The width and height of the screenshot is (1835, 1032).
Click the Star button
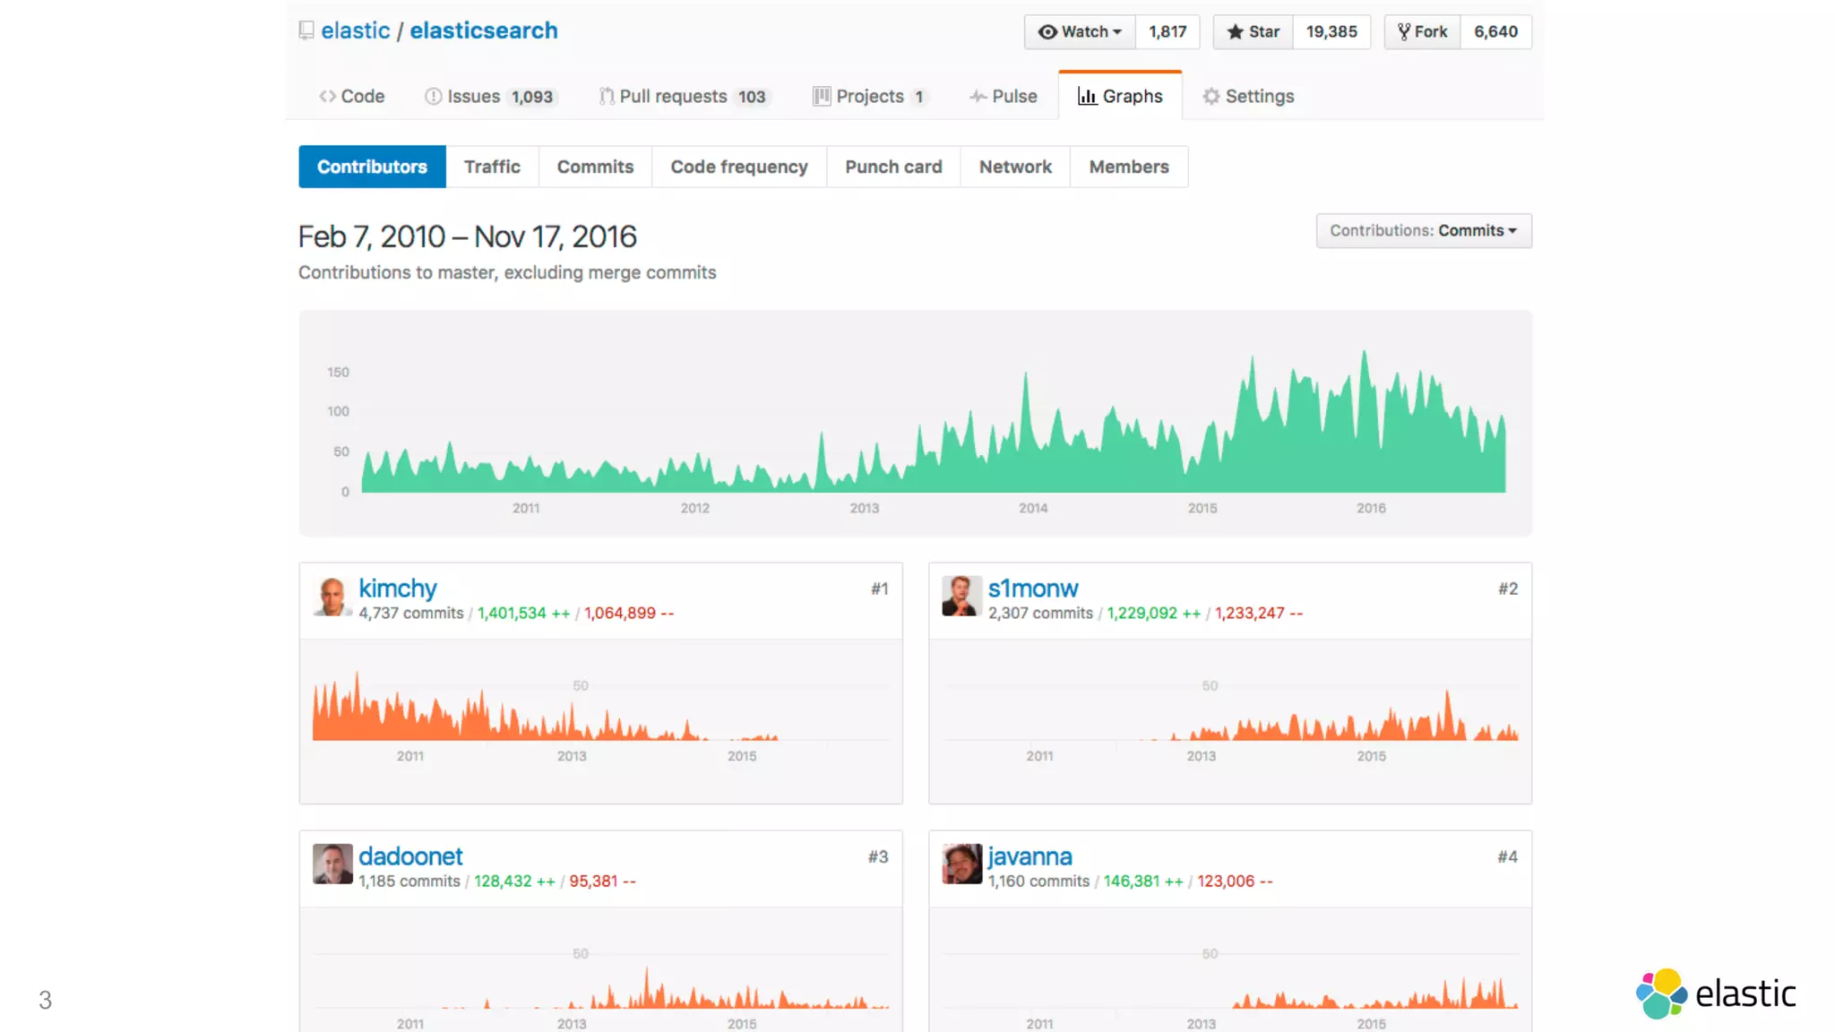coord(1253,32)
